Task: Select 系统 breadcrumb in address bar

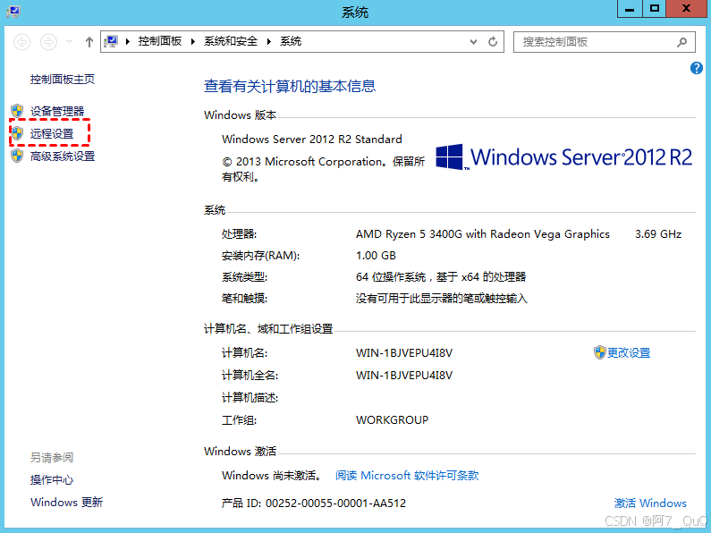Action: point(291,41)
